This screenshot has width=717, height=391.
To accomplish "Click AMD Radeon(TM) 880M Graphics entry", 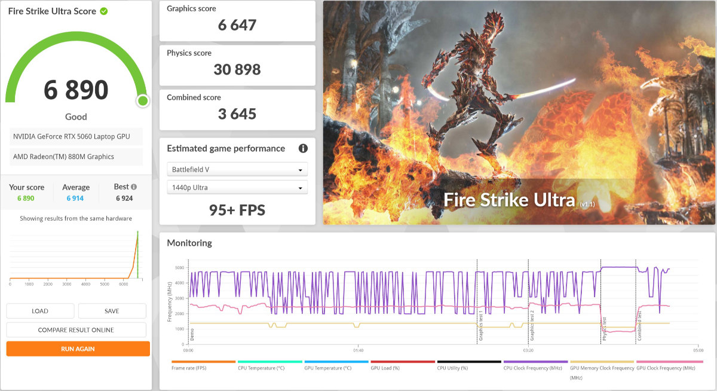I will (x=76, y=157).
